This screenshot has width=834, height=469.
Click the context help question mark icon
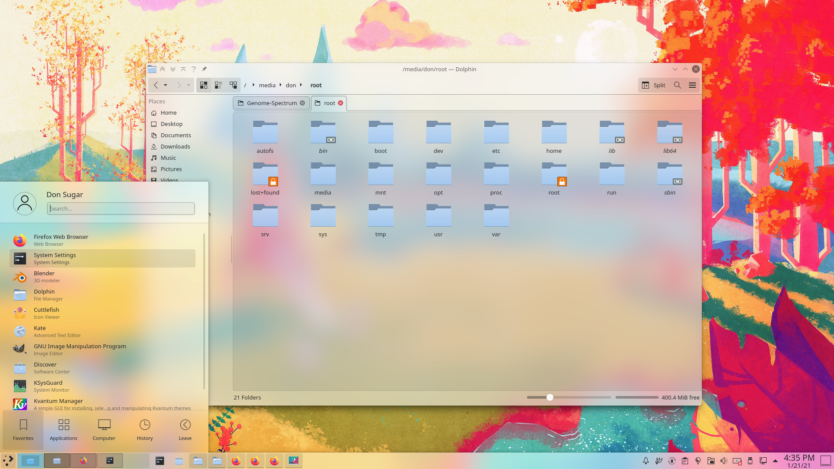point(194,69)
